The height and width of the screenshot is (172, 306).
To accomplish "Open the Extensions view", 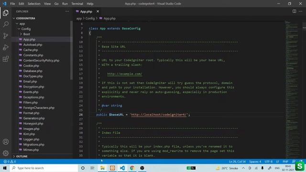I will pyautogui.click(x=6, y=59).
